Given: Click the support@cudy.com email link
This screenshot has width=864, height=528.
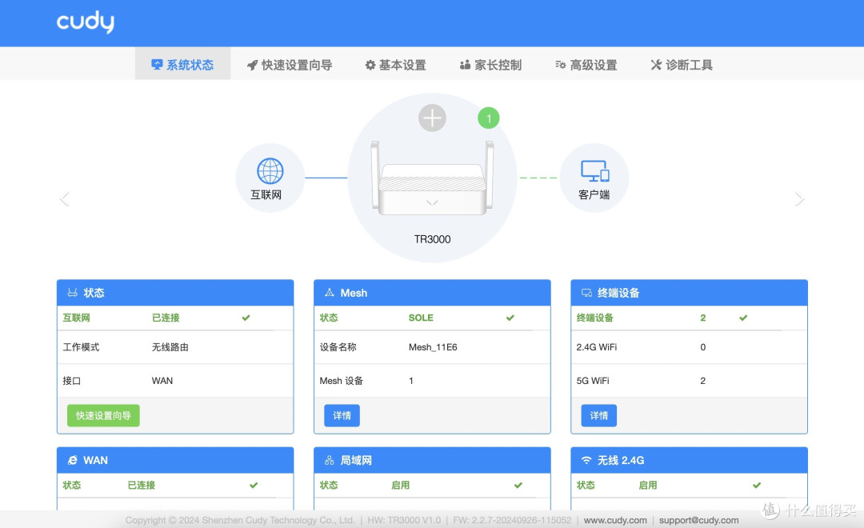Looking at the screenshot, I should 698,520.
